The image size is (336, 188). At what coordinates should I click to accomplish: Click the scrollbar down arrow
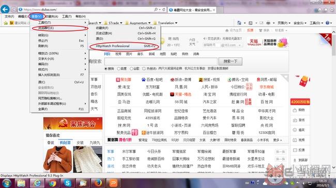[333, 167]
